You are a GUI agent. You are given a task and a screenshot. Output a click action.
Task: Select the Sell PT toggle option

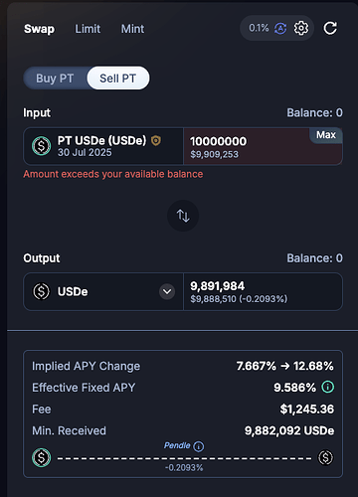click(x=118, y=79)
